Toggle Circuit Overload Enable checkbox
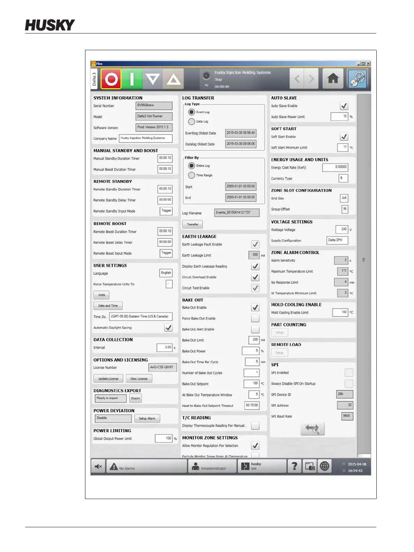This screenshot has height=552, width=414. [x=255, y=277]
